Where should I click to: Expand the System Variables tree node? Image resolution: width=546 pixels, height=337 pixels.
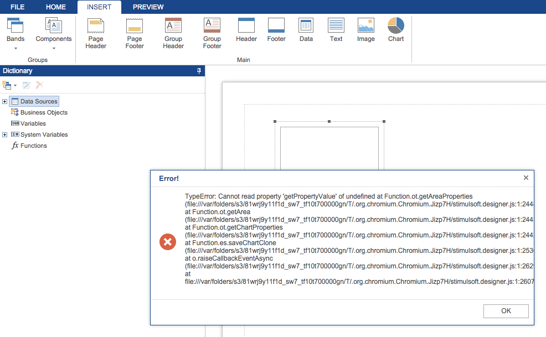tap(4, 134)
